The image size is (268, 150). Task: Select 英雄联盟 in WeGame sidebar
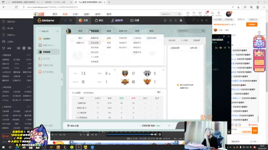pos(48,52)
